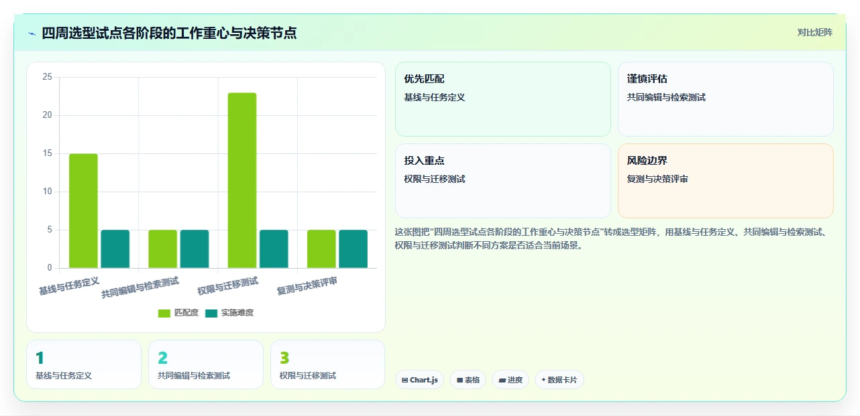Click the Chart.js tag chip
The height and width of the screenshot is (416, 860).
pyautogui.click(x=419, y=380)
